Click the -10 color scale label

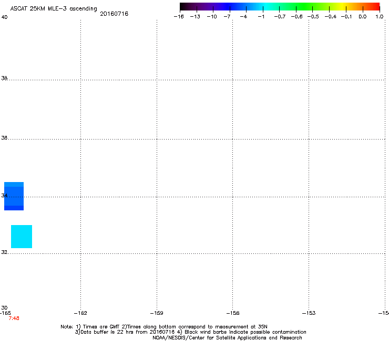pyautogui.click(x=212, y=17)
